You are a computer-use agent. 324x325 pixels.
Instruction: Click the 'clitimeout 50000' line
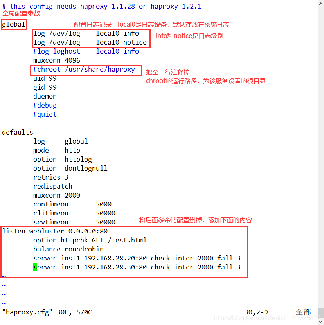click(74, 213)
